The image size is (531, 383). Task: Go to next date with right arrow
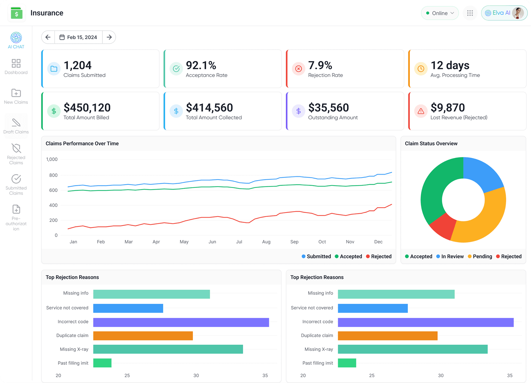(109, 37)
